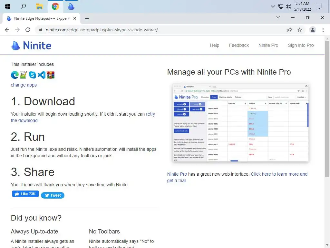Click the Microsoft Edge app icon
Image resolution: width=330 pixels, height=248 pixels.
15,75
